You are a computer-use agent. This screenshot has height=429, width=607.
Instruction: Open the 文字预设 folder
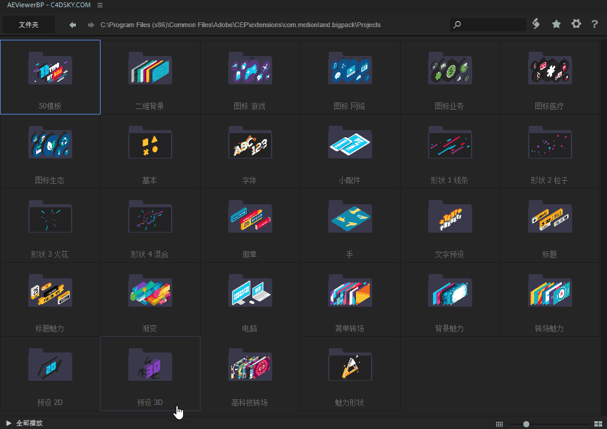[x=450, y=225]
